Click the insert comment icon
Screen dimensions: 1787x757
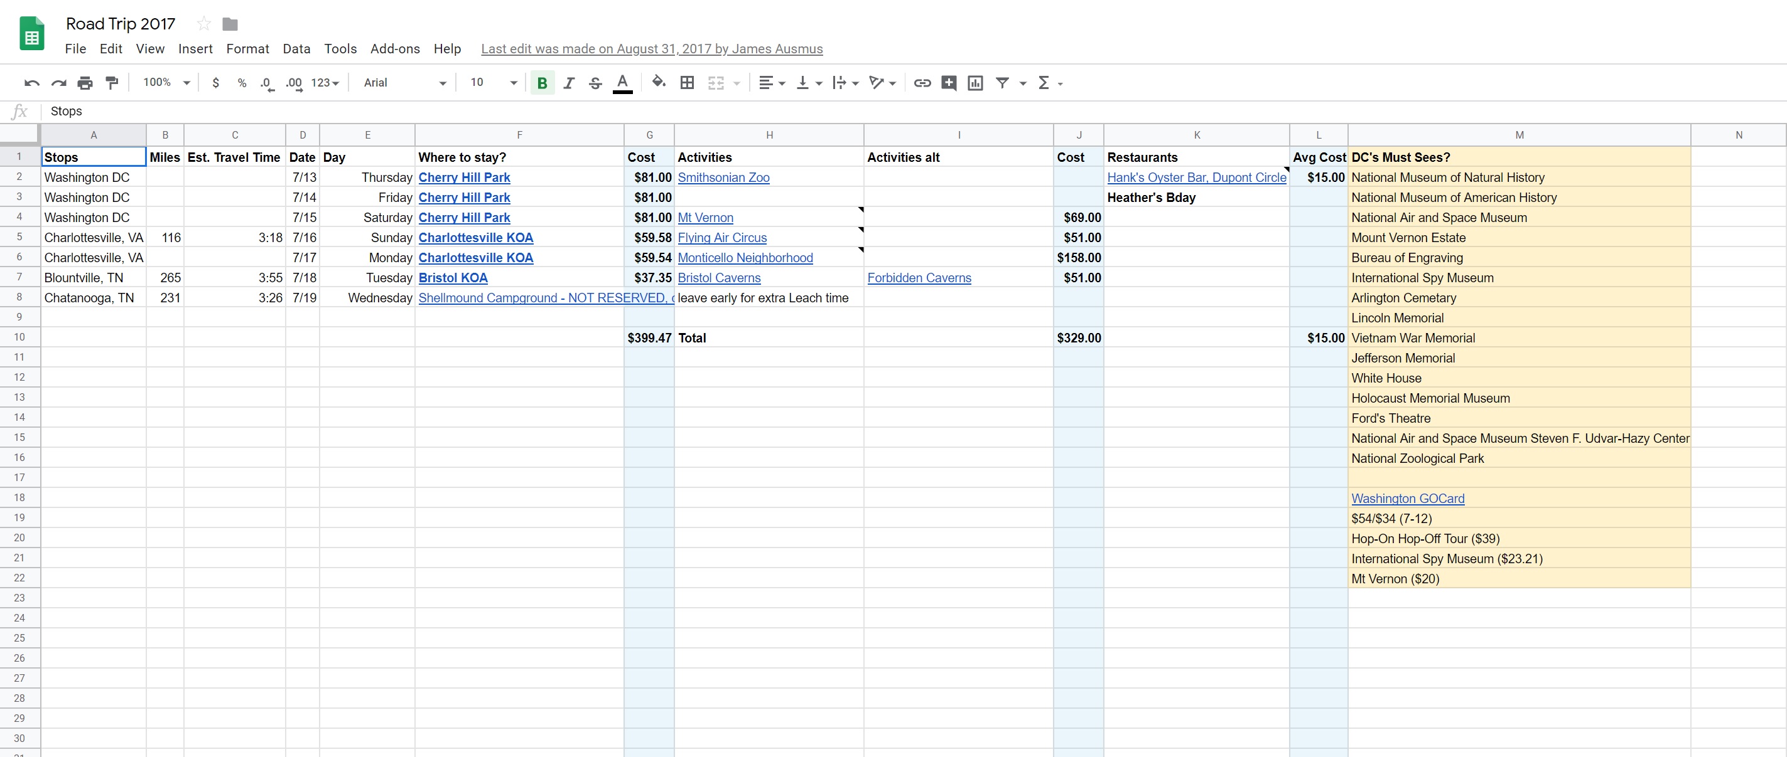[x=948, y=83]
